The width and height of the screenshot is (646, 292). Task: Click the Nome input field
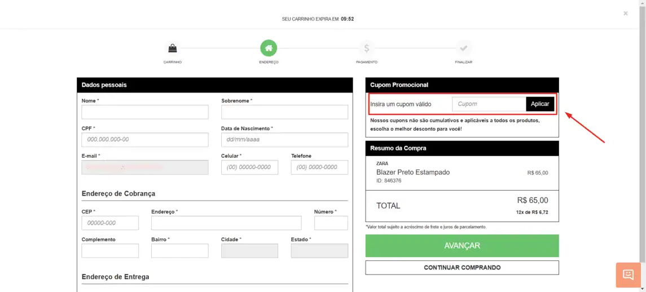tap(145, 112)
